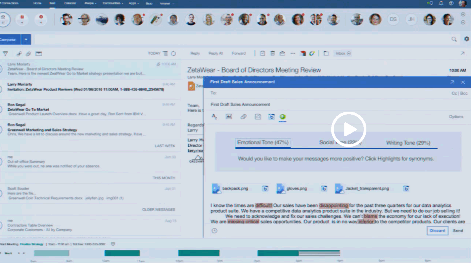Image resolution: width=471 pixels, height=263 pixels.
Task: Select the Writing Tone (29%) tab
Action: (x=408, y=143)
